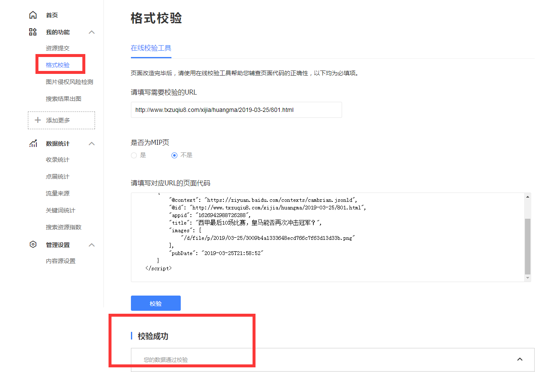Select the 不是 radio button for MIP
The image size is (541, 372).
pos(174,155)
